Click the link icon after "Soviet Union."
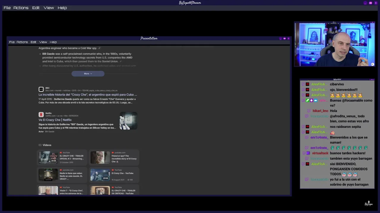 pyautogui.click(x=121, y=61)
